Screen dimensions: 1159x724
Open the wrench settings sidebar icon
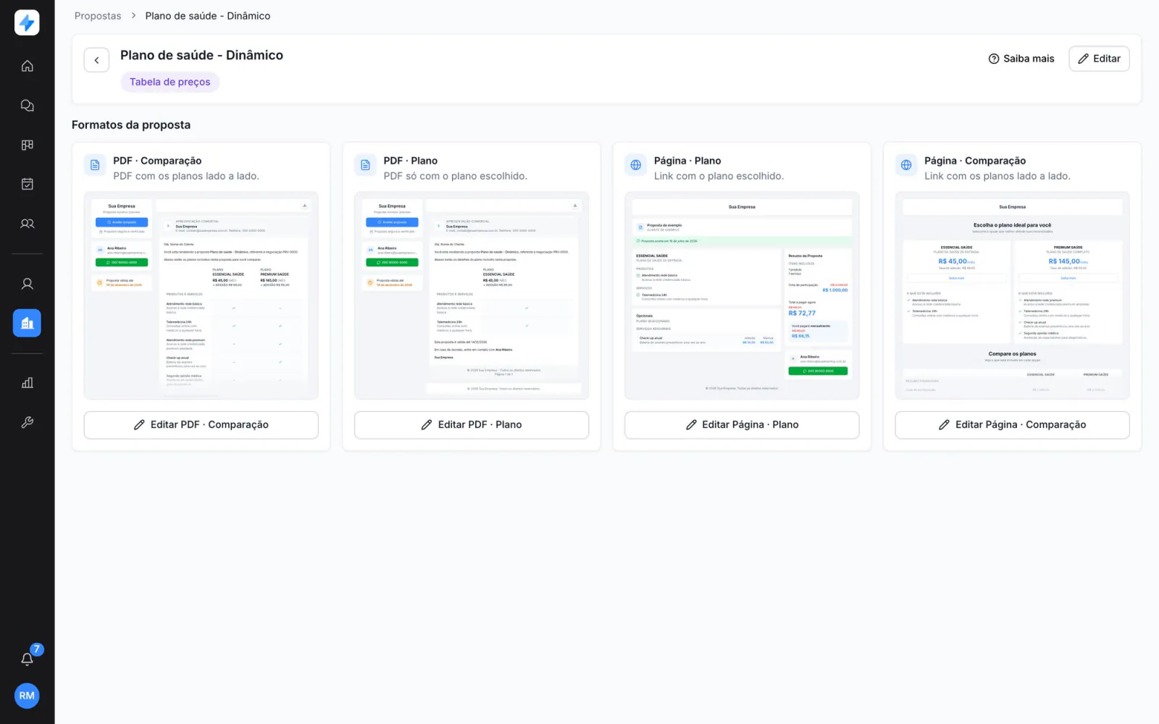tap(27, 422)
